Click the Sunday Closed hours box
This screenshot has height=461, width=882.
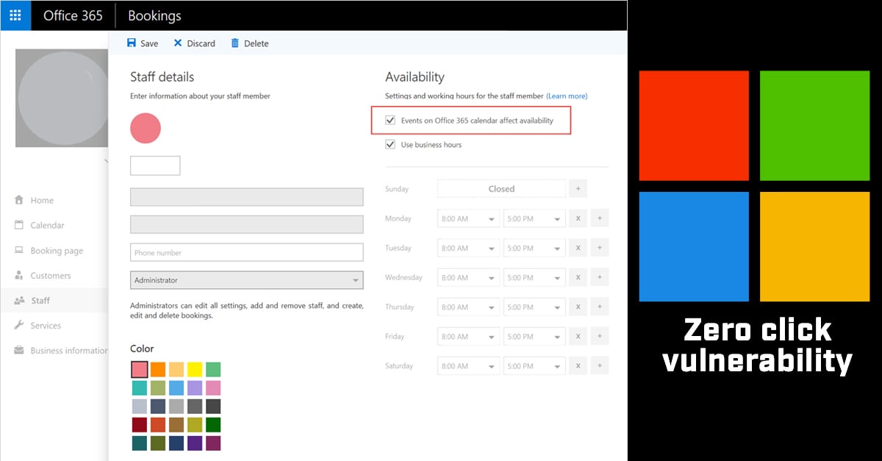(x=501, y=189)
